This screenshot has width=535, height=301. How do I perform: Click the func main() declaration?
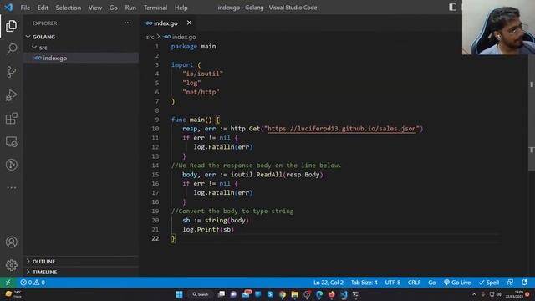point(196,120)
